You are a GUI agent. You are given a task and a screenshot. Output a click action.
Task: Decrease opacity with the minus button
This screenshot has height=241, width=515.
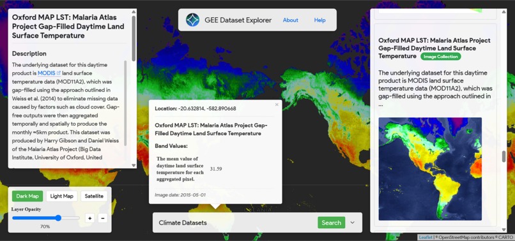pyautogui.click(x=103, y=218)
